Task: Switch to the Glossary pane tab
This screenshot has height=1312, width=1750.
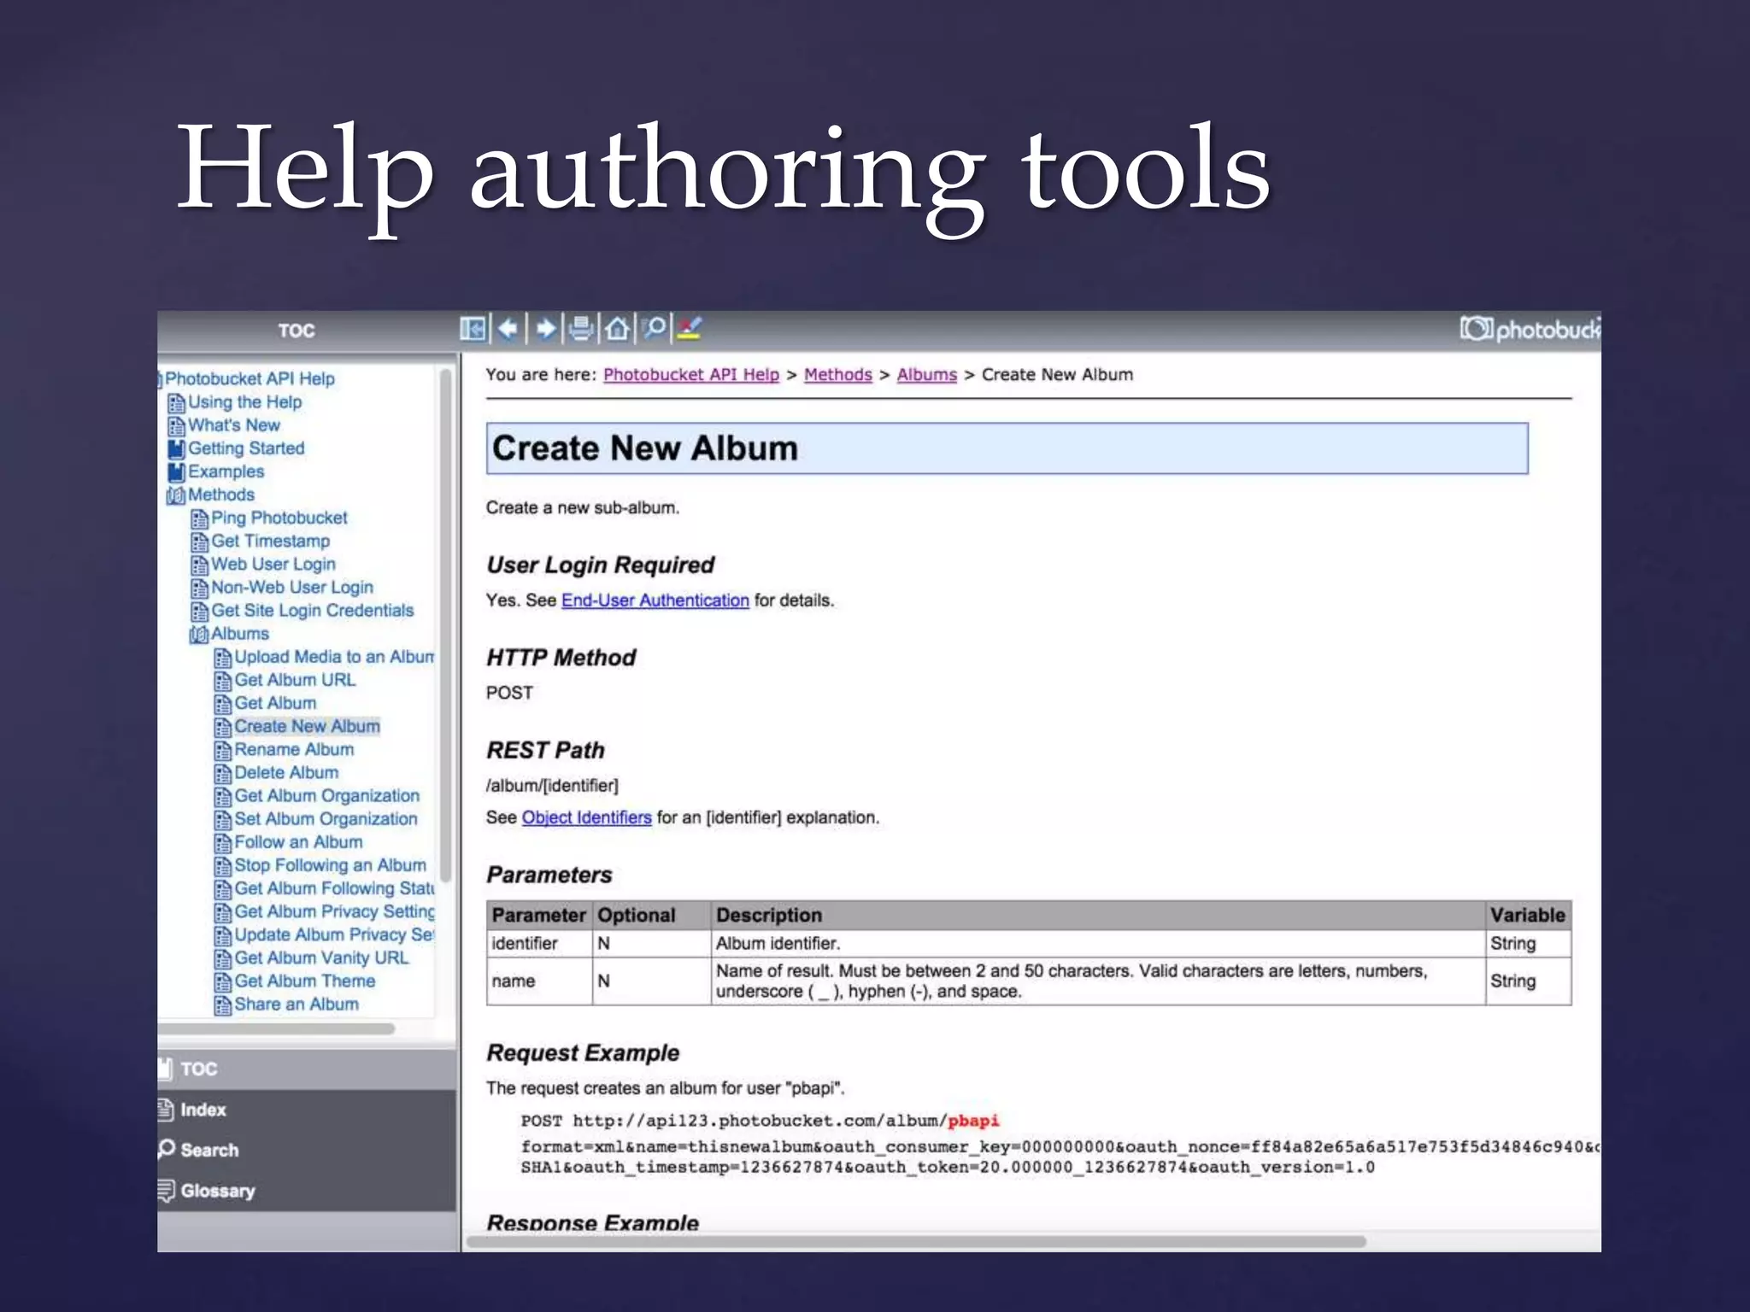Action: 217,1191
